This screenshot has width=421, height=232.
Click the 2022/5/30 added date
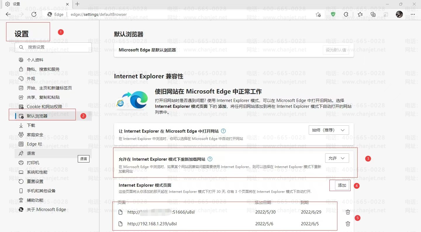tap(265, 212)
